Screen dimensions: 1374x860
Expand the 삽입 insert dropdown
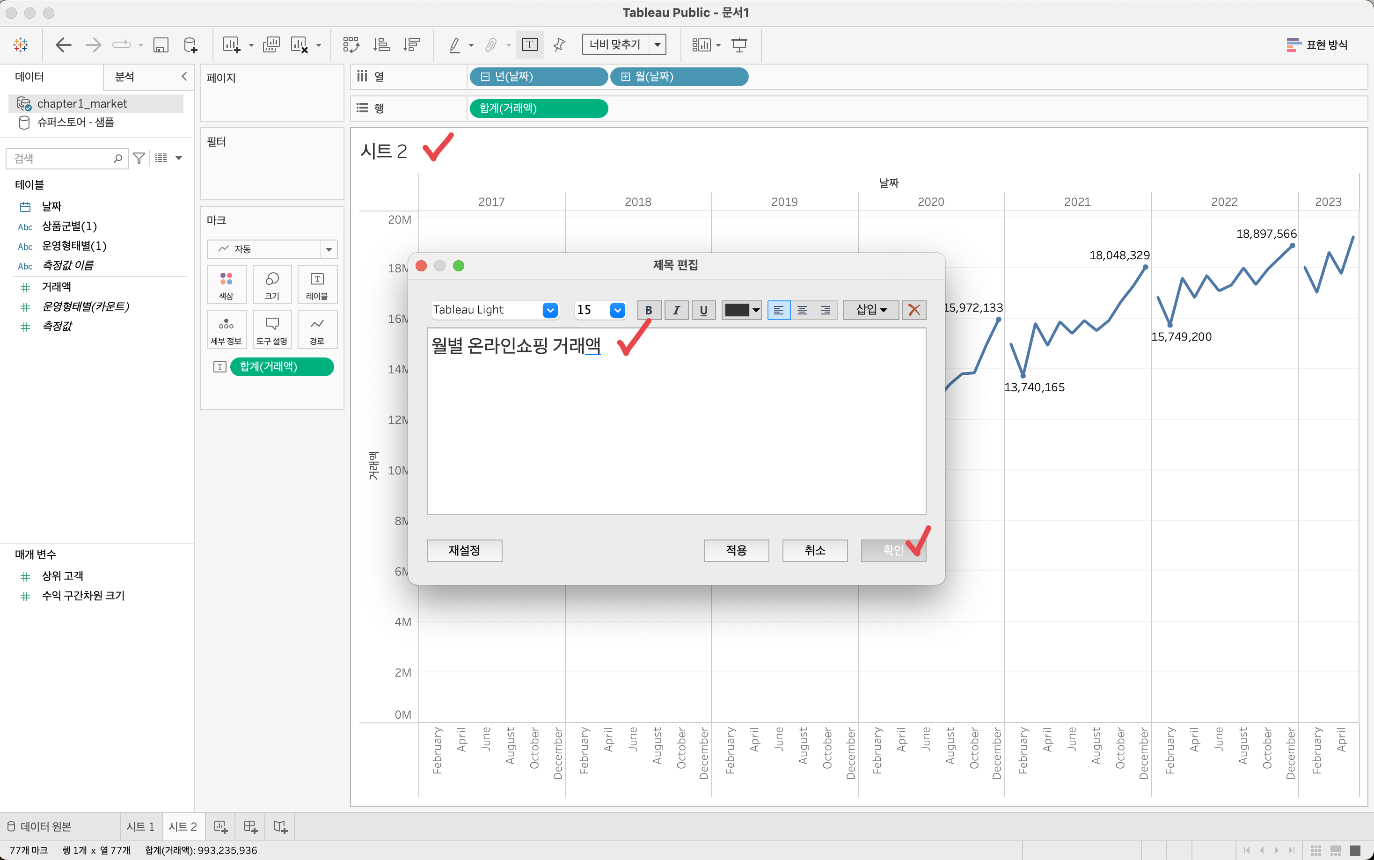pyautogui.click(x=871, y=310)
